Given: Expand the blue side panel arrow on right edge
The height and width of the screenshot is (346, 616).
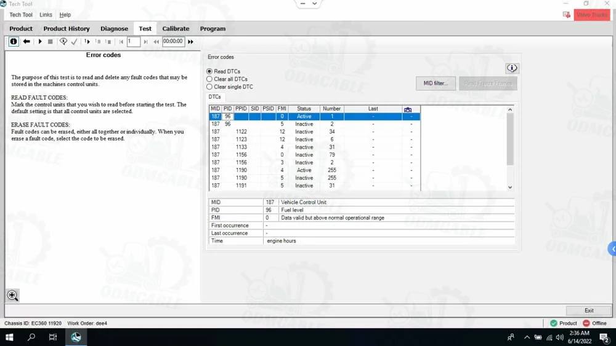Looking at the screenshot, I should (x=612, y=249).
